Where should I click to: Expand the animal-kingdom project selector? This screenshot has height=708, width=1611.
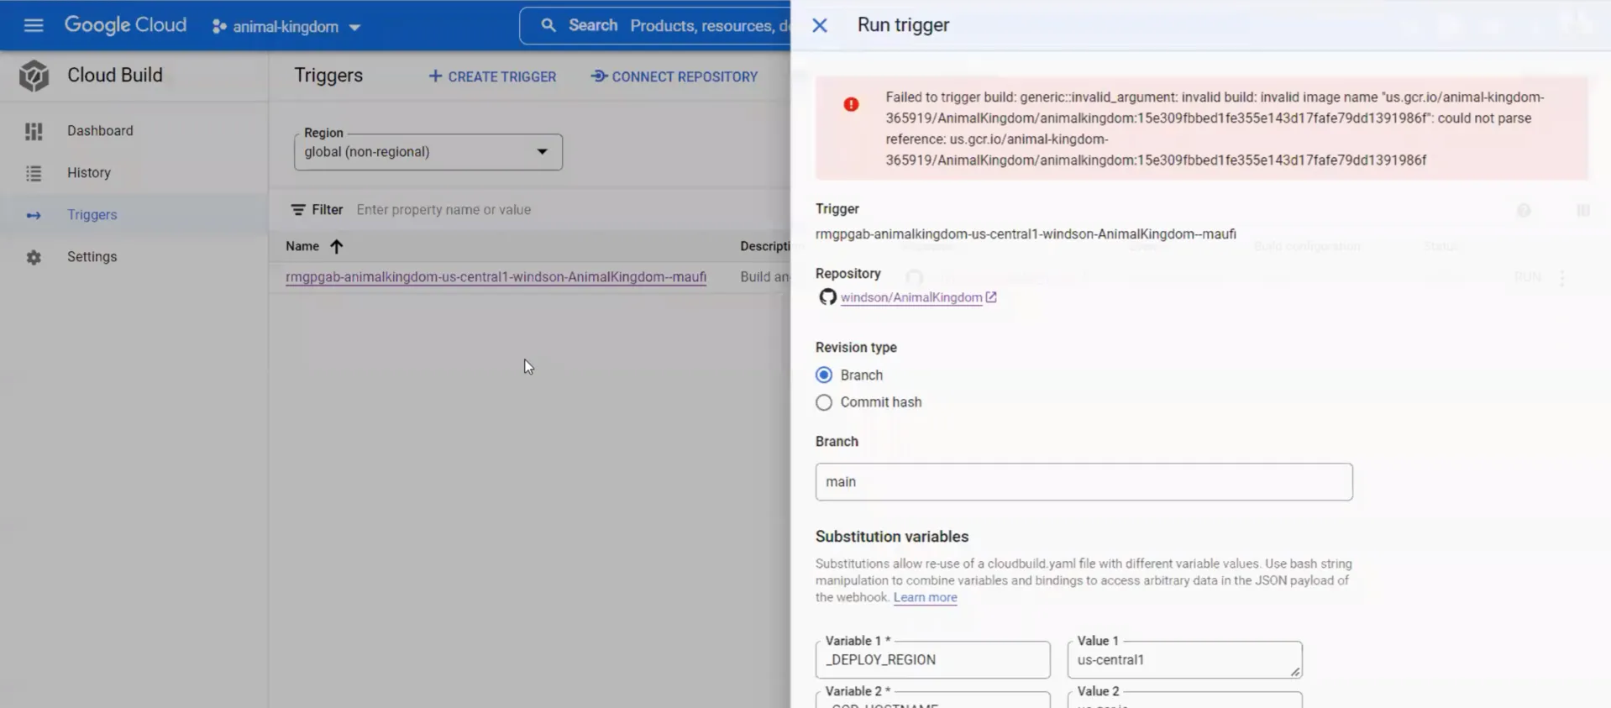pos(286,27)
